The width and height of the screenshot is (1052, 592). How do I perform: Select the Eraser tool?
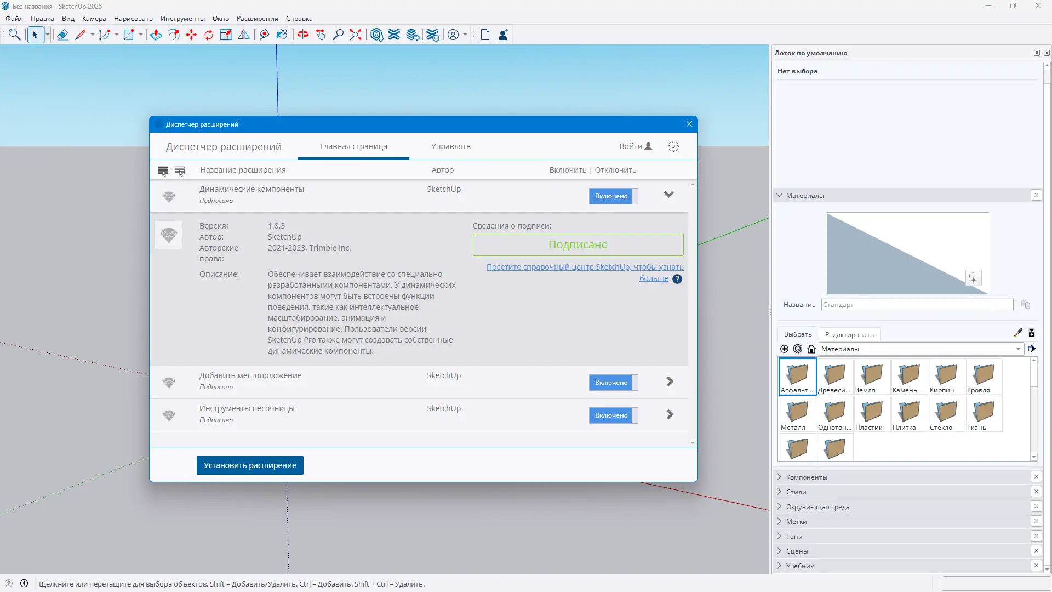click(x=62, y=35)
